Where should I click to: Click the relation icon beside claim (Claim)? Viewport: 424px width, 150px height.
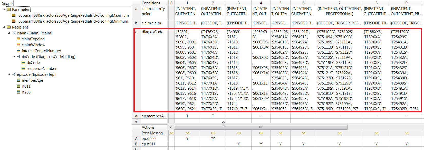pos(14,33)
